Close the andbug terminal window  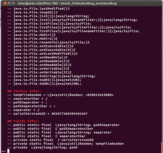coord(5,4)
